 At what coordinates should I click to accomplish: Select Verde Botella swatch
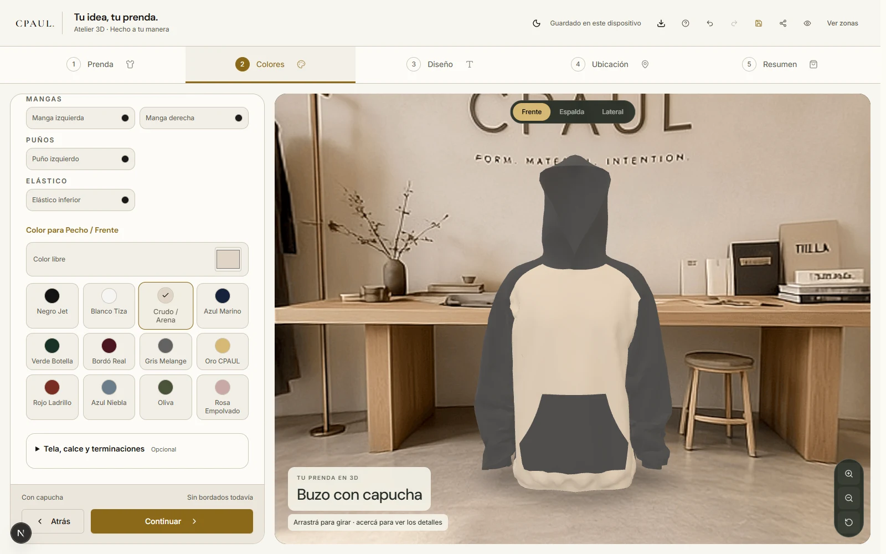[x=52, y=352]
